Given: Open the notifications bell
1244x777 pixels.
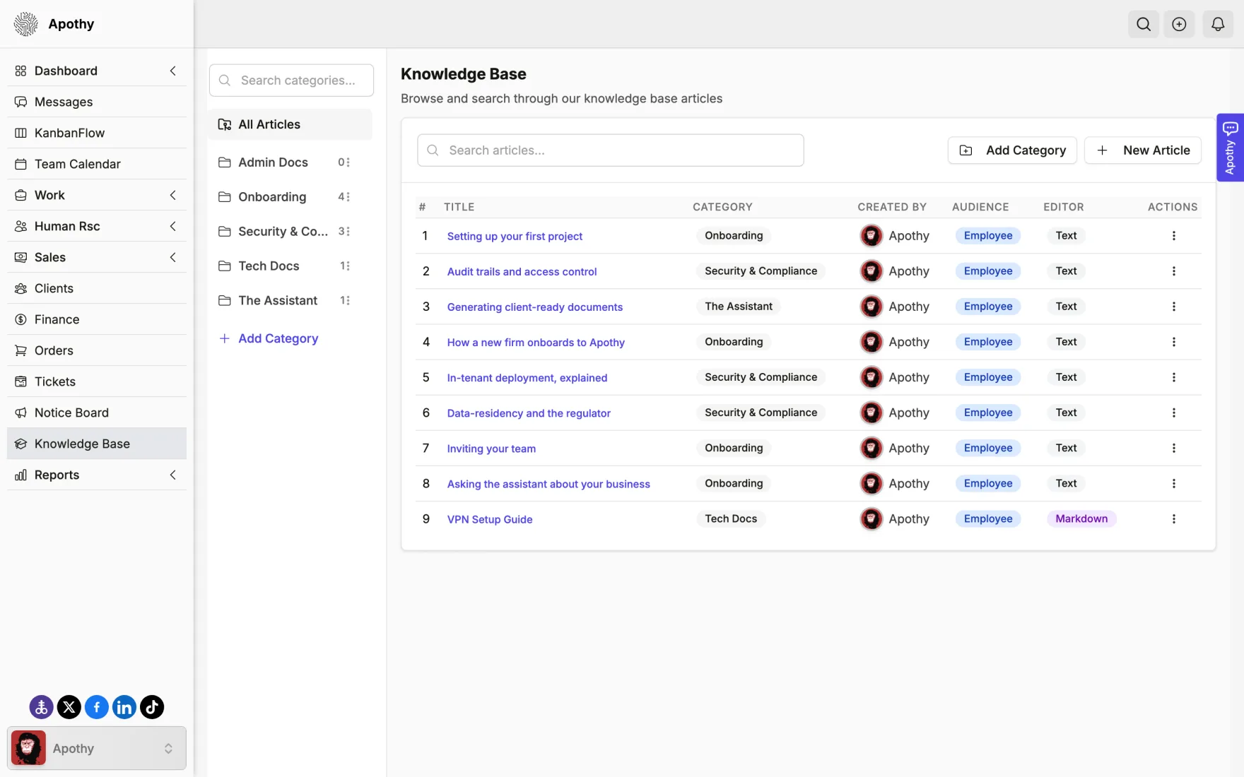Looking at the screenshot, I should [1217, 24].
